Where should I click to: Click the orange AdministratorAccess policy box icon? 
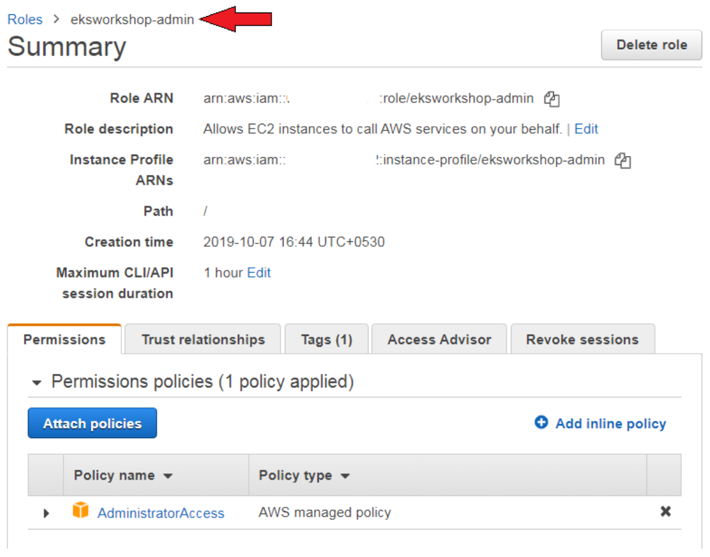[81, 510]
